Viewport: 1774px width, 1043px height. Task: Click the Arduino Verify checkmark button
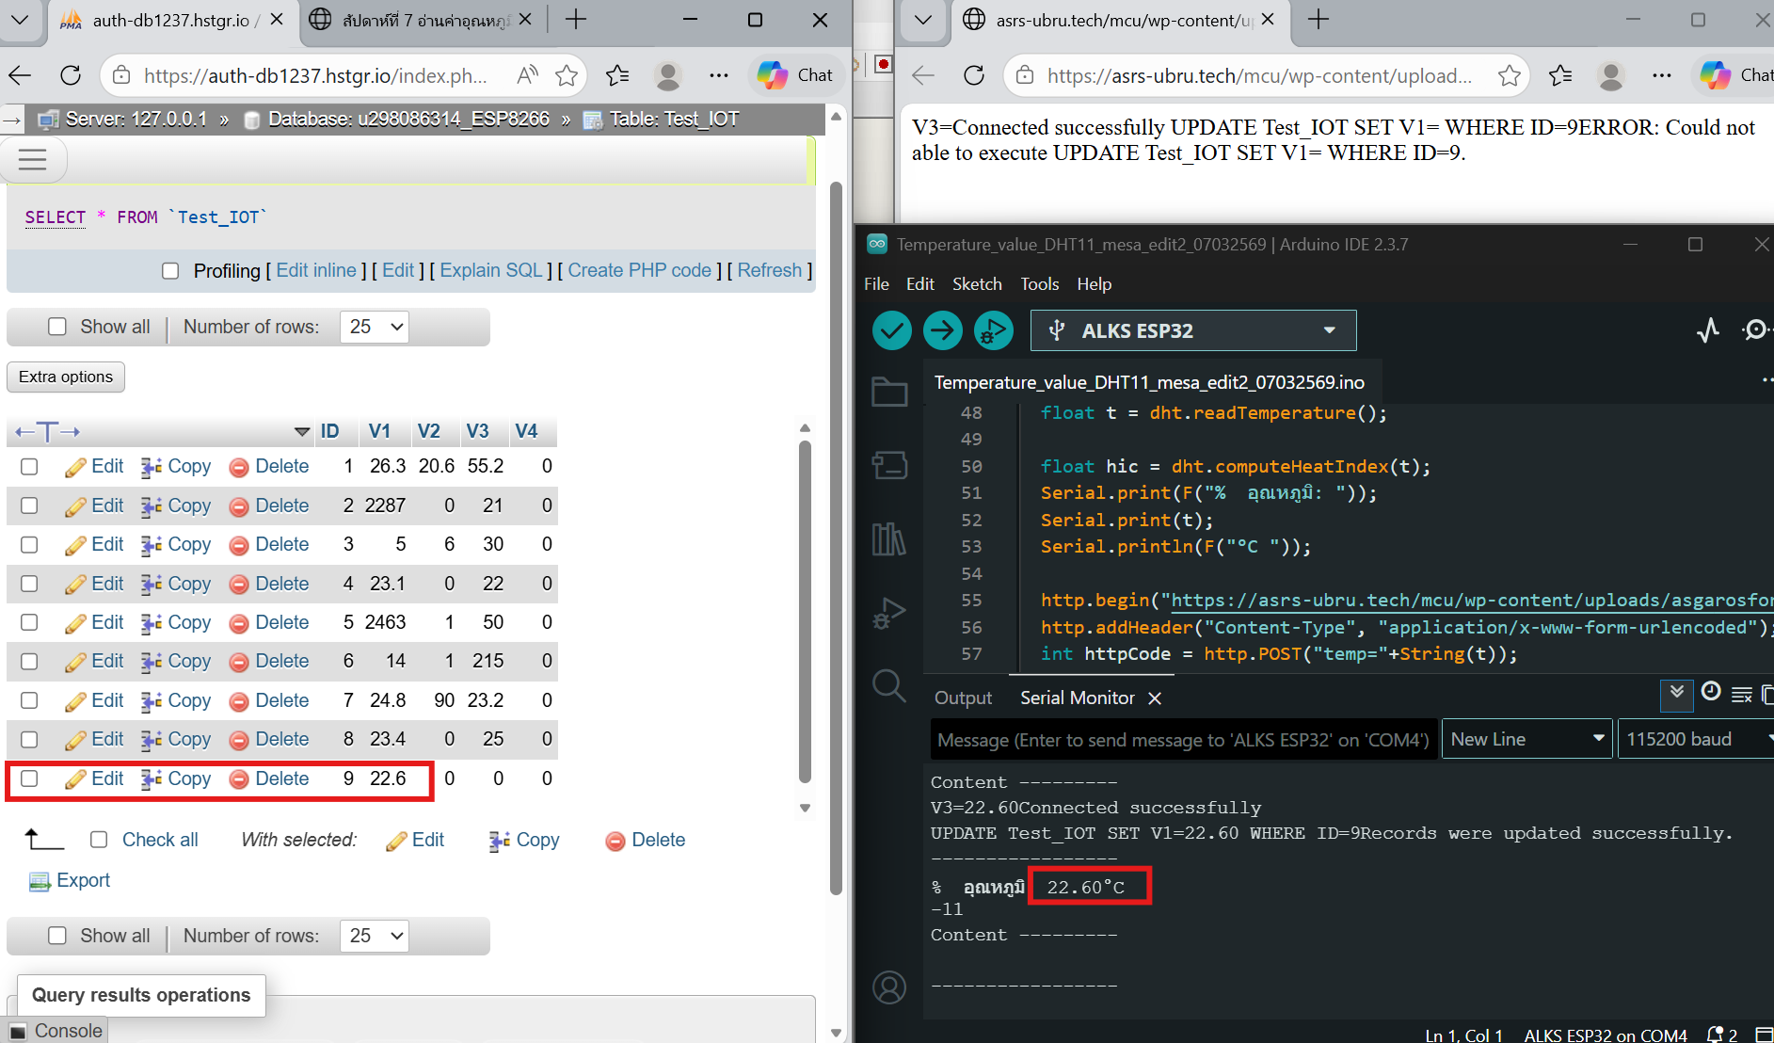click(x=891, y=330)
